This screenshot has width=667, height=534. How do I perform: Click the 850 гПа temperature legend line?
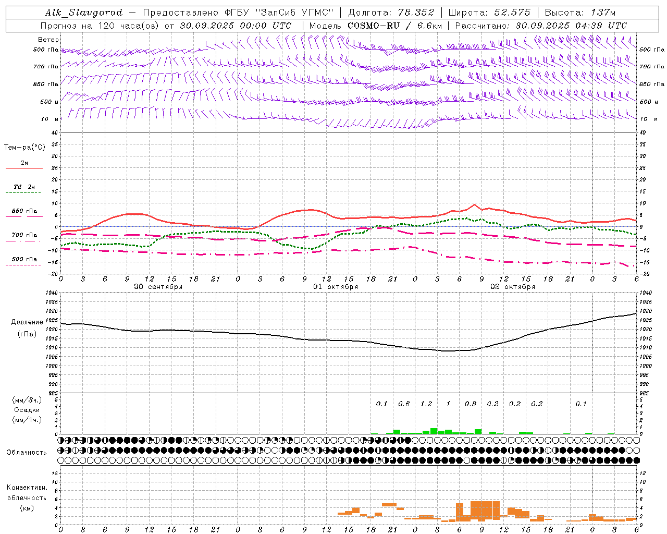click(24, 216)
